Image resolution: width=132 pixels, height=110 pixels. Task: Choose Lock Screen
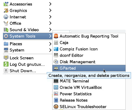click(28, 58)
